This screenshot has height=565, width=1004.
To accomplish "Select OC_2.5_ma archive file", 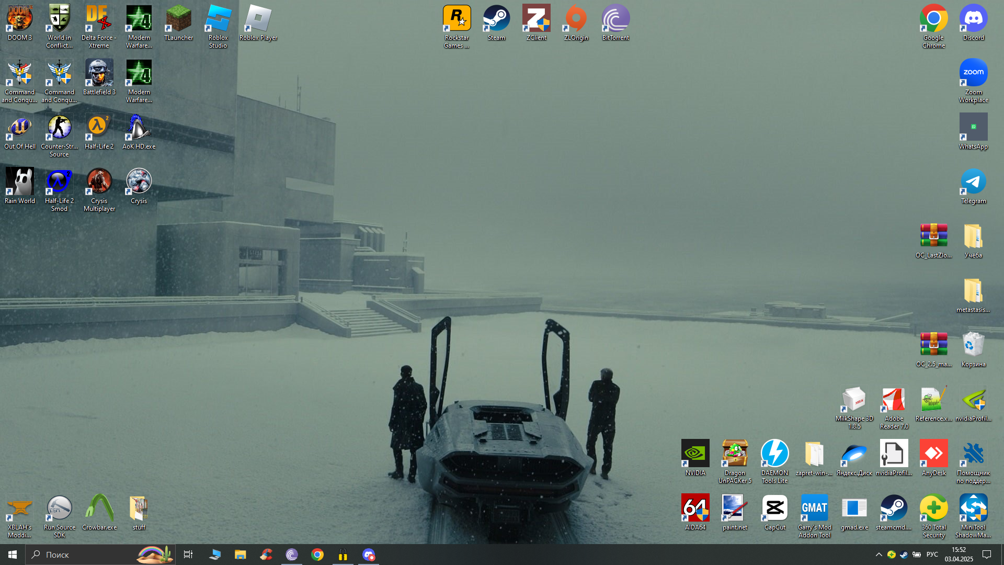I will [x=933, y=350].
